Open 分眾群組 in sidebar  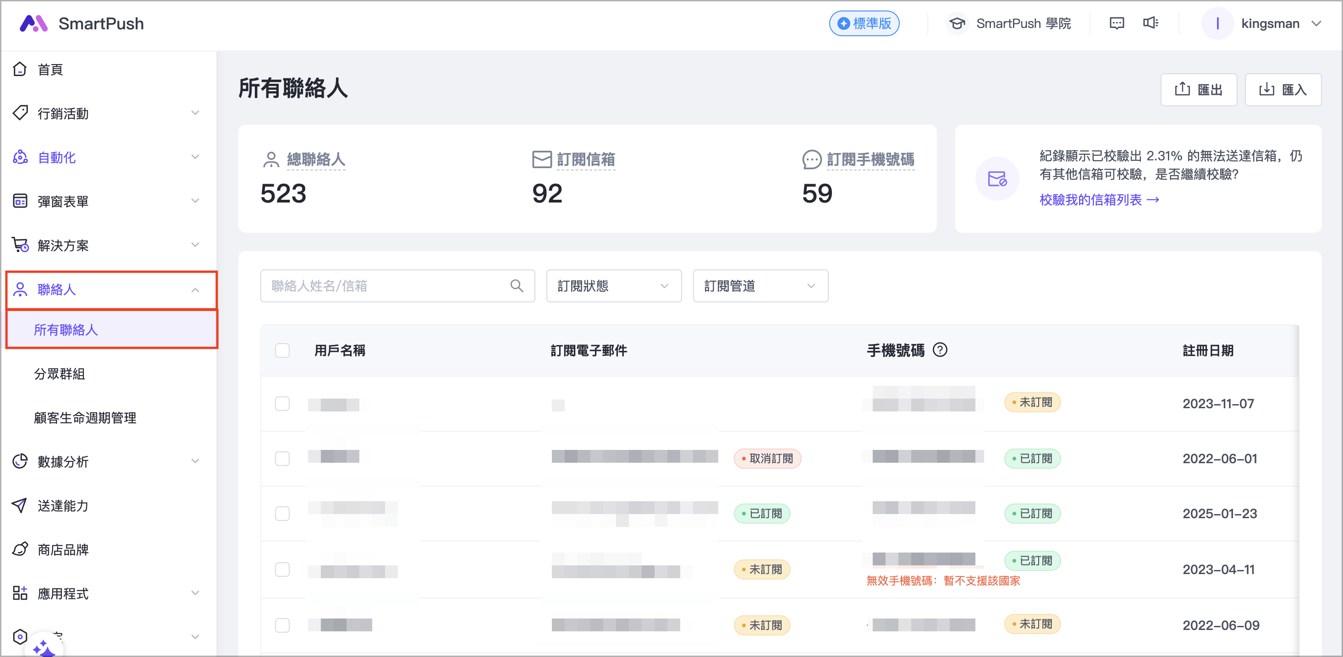coord(60,373)
